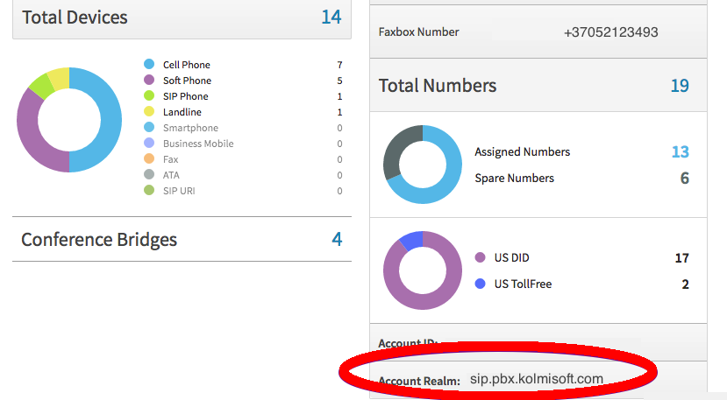Click the US DID purple legend dot
This screenshot has height=400, width=727.
[480, 258]
